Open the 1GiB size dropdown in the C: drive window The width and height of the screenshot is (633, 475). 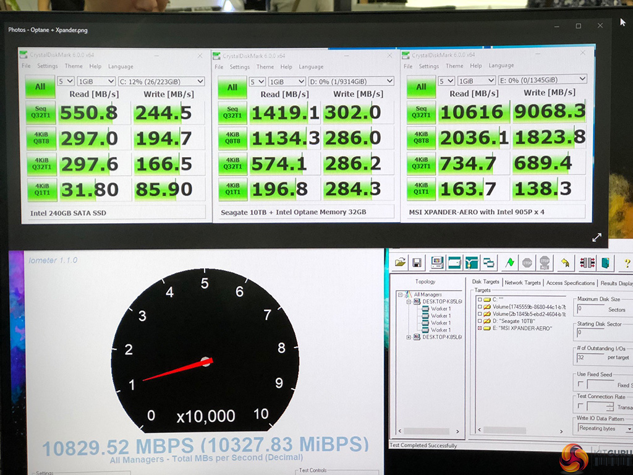click(96, 81)
